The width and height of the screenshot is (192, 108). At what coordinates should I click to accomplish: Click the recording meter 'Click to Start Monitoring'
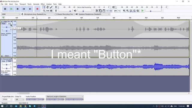tap(84, 7)
